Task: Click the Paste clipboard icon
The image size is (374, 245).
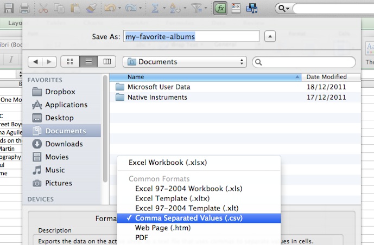Action: tap(75, 8)
